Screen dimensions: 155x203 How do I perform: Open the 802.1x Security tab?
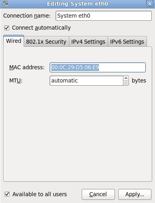click(x=46, y=42)
